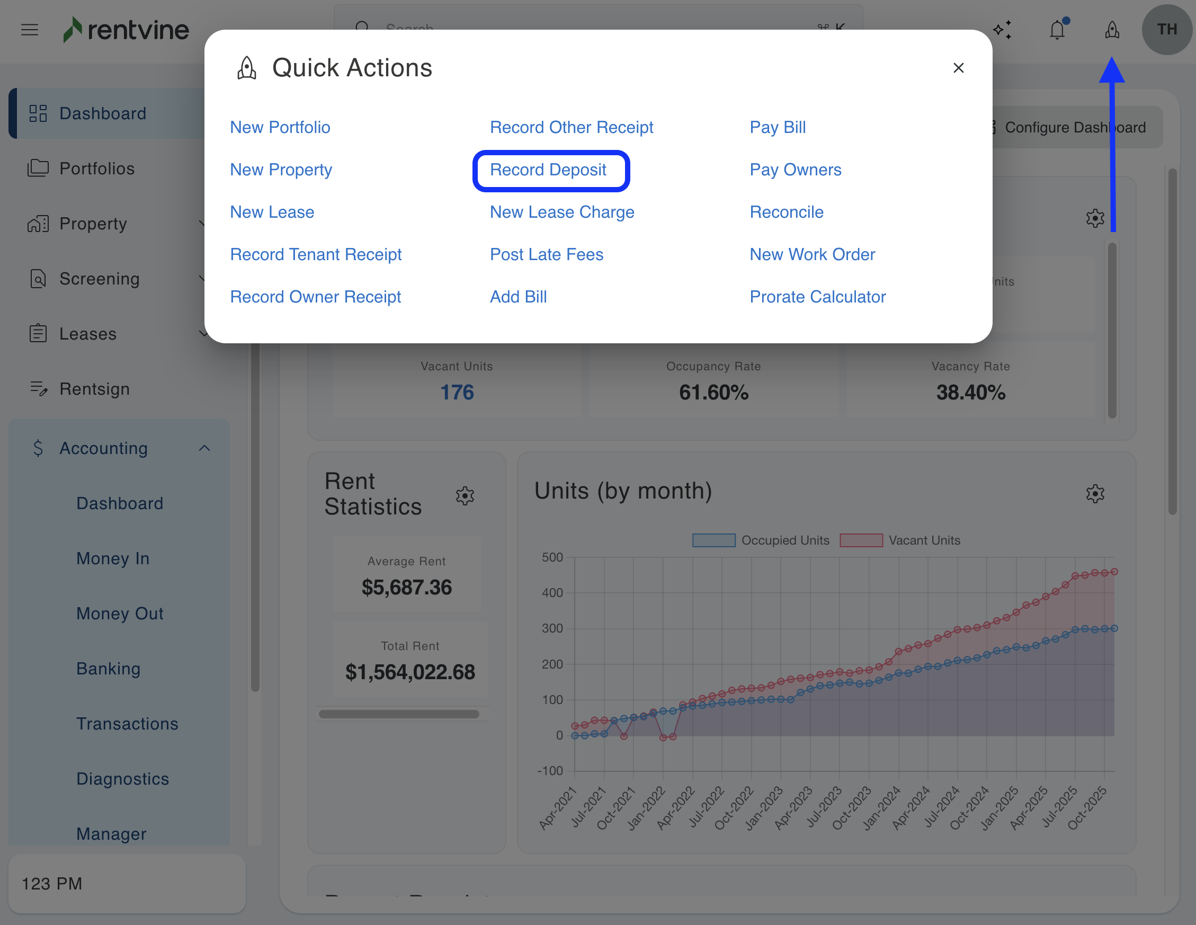This screenshot has width=1196, height=925.
Task: Close the Quick Actions dialog
Action: coord(958,68)
